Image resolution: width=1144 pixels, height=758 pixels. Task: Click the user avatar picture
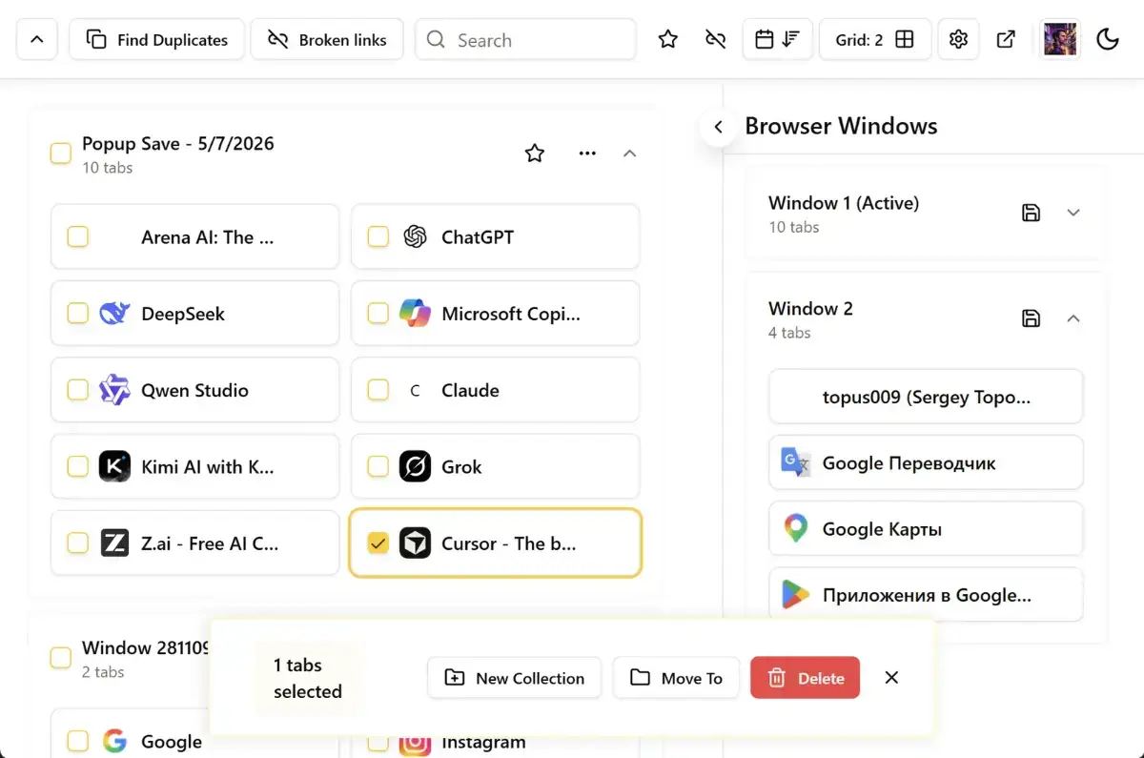pyautogui.click(x=1060, y=40)
